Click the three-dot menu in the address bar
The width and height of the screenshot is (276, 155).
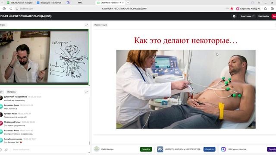[x=227, y=9]
